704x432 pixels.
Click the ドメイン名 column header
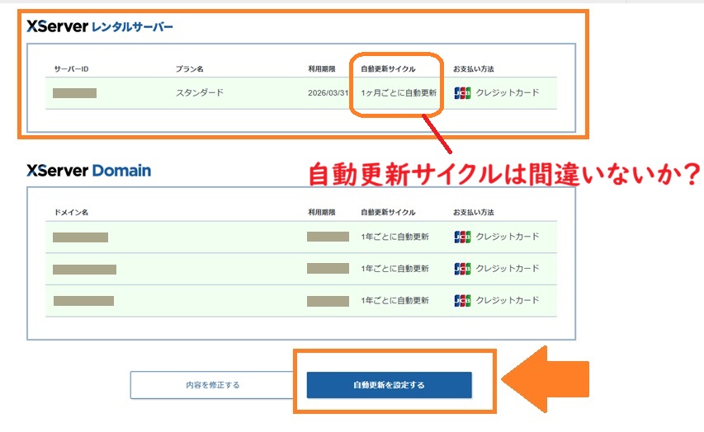pos(71,213)
